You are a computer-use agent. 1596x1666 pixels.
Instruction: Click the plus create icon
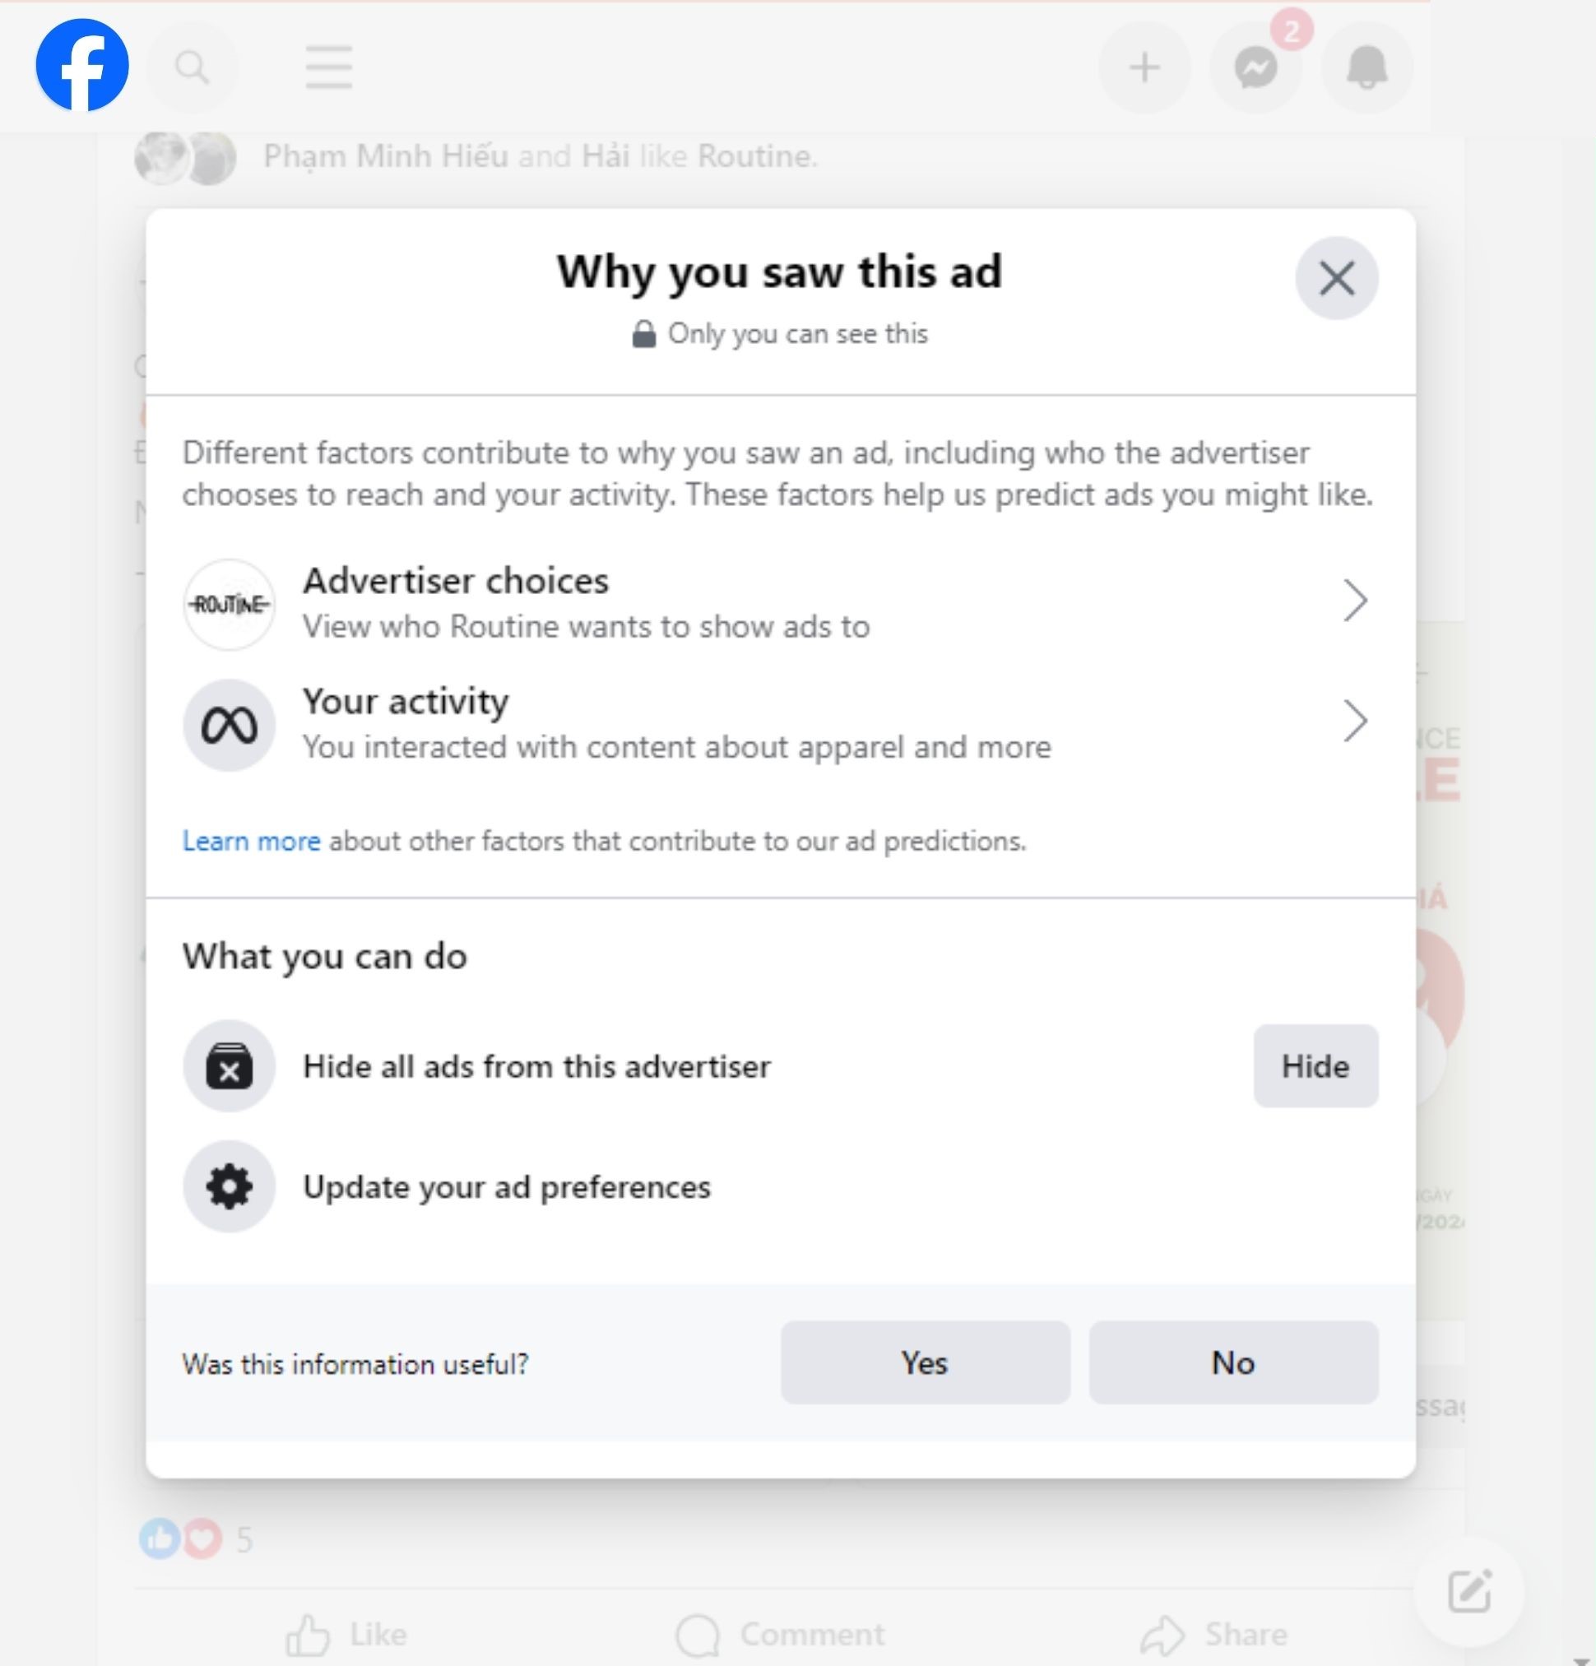1144,68
